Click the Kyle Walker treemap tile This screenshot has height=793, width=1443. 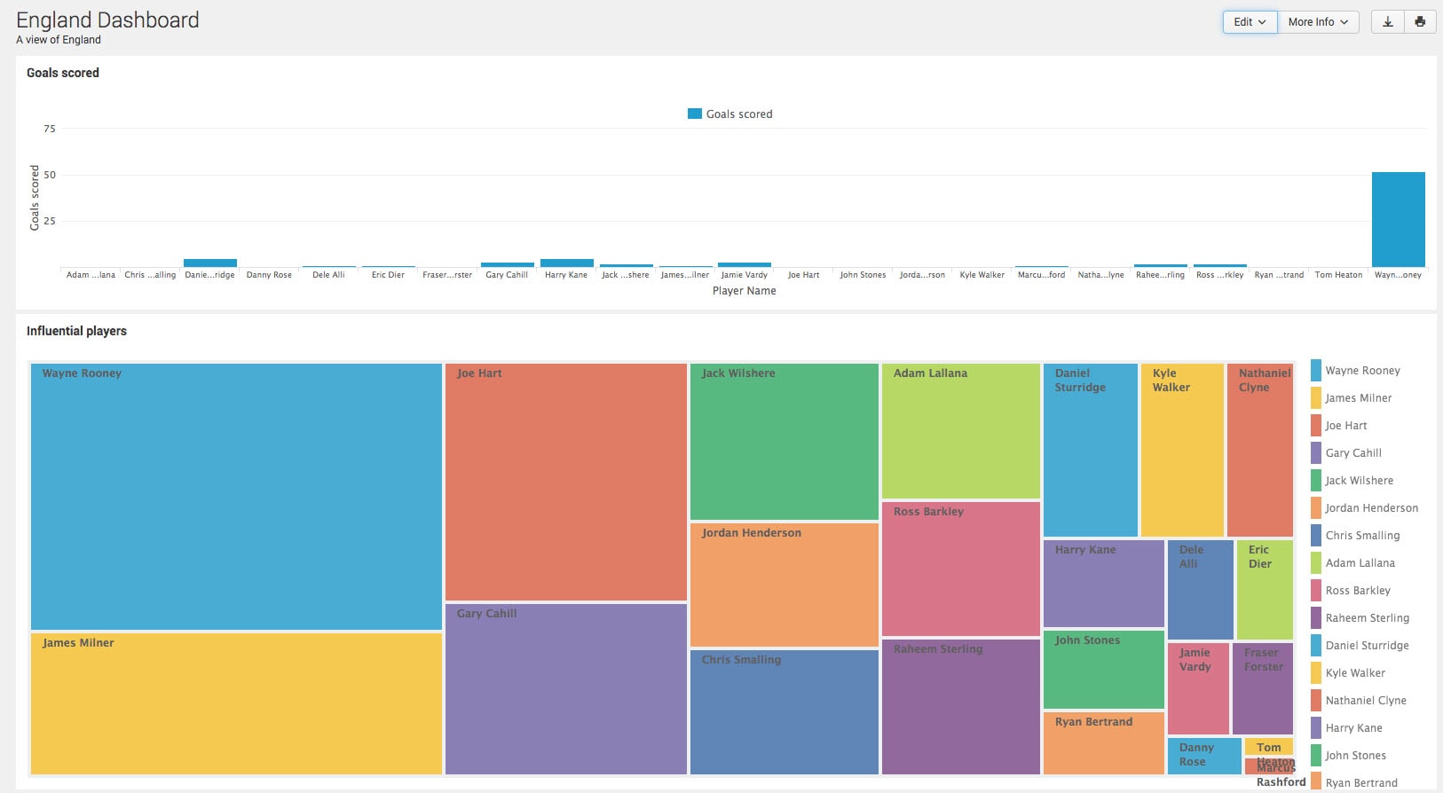(x=1182, y=450)
